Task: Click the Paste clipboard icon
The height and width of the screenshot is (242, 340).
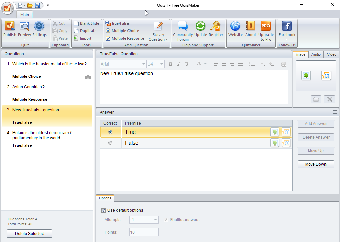Action: coord(55,38)
